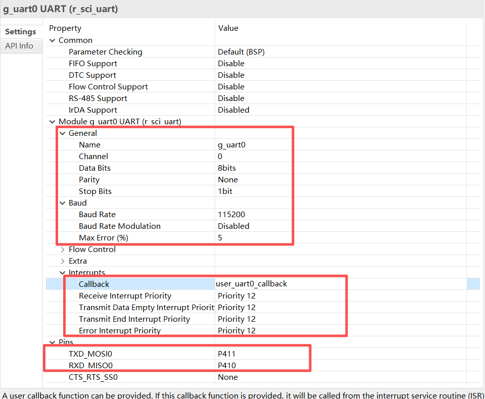Collapse the Baud group
This screenshot has height=399, width=485.
click(63, 203)
